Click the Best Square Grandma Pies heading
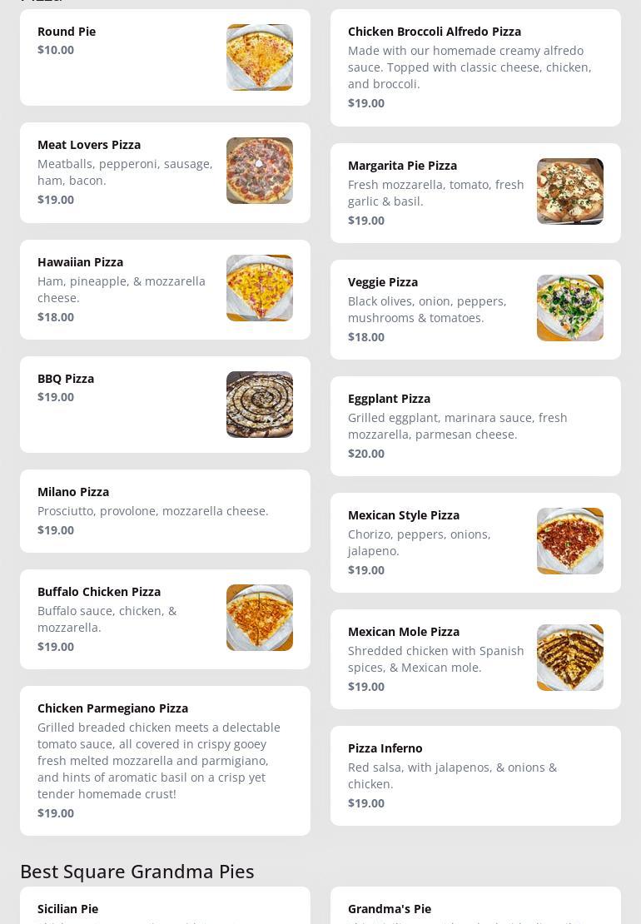This screenshot has height=924, width=641. coord(137,871)
